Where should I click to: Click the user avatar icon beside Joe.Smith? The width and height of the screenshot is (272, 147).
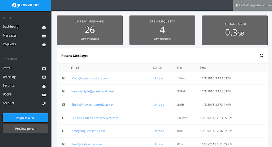tap(236, 5)
